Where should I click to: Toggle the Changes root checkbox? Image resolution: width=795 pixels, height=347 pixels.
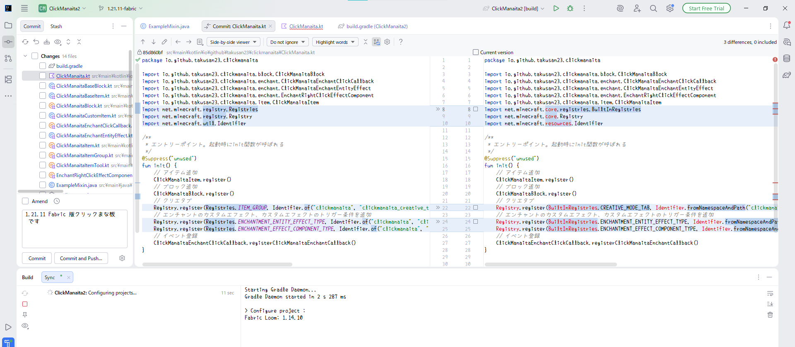point(35,56)
